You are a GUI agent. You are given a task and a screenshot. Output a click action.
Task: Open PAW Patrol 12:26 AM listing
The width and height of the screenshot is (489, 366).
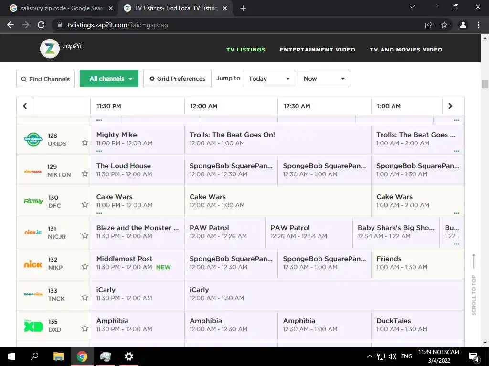point(309,232)
